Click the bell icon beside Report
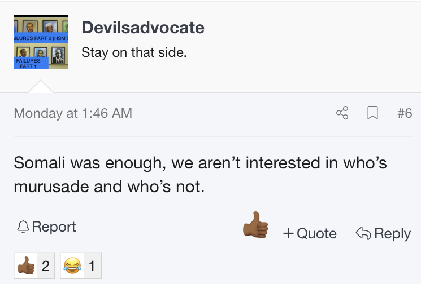Image resolution: width=421 pixels, height=284 pixels. tap(23, 227)
